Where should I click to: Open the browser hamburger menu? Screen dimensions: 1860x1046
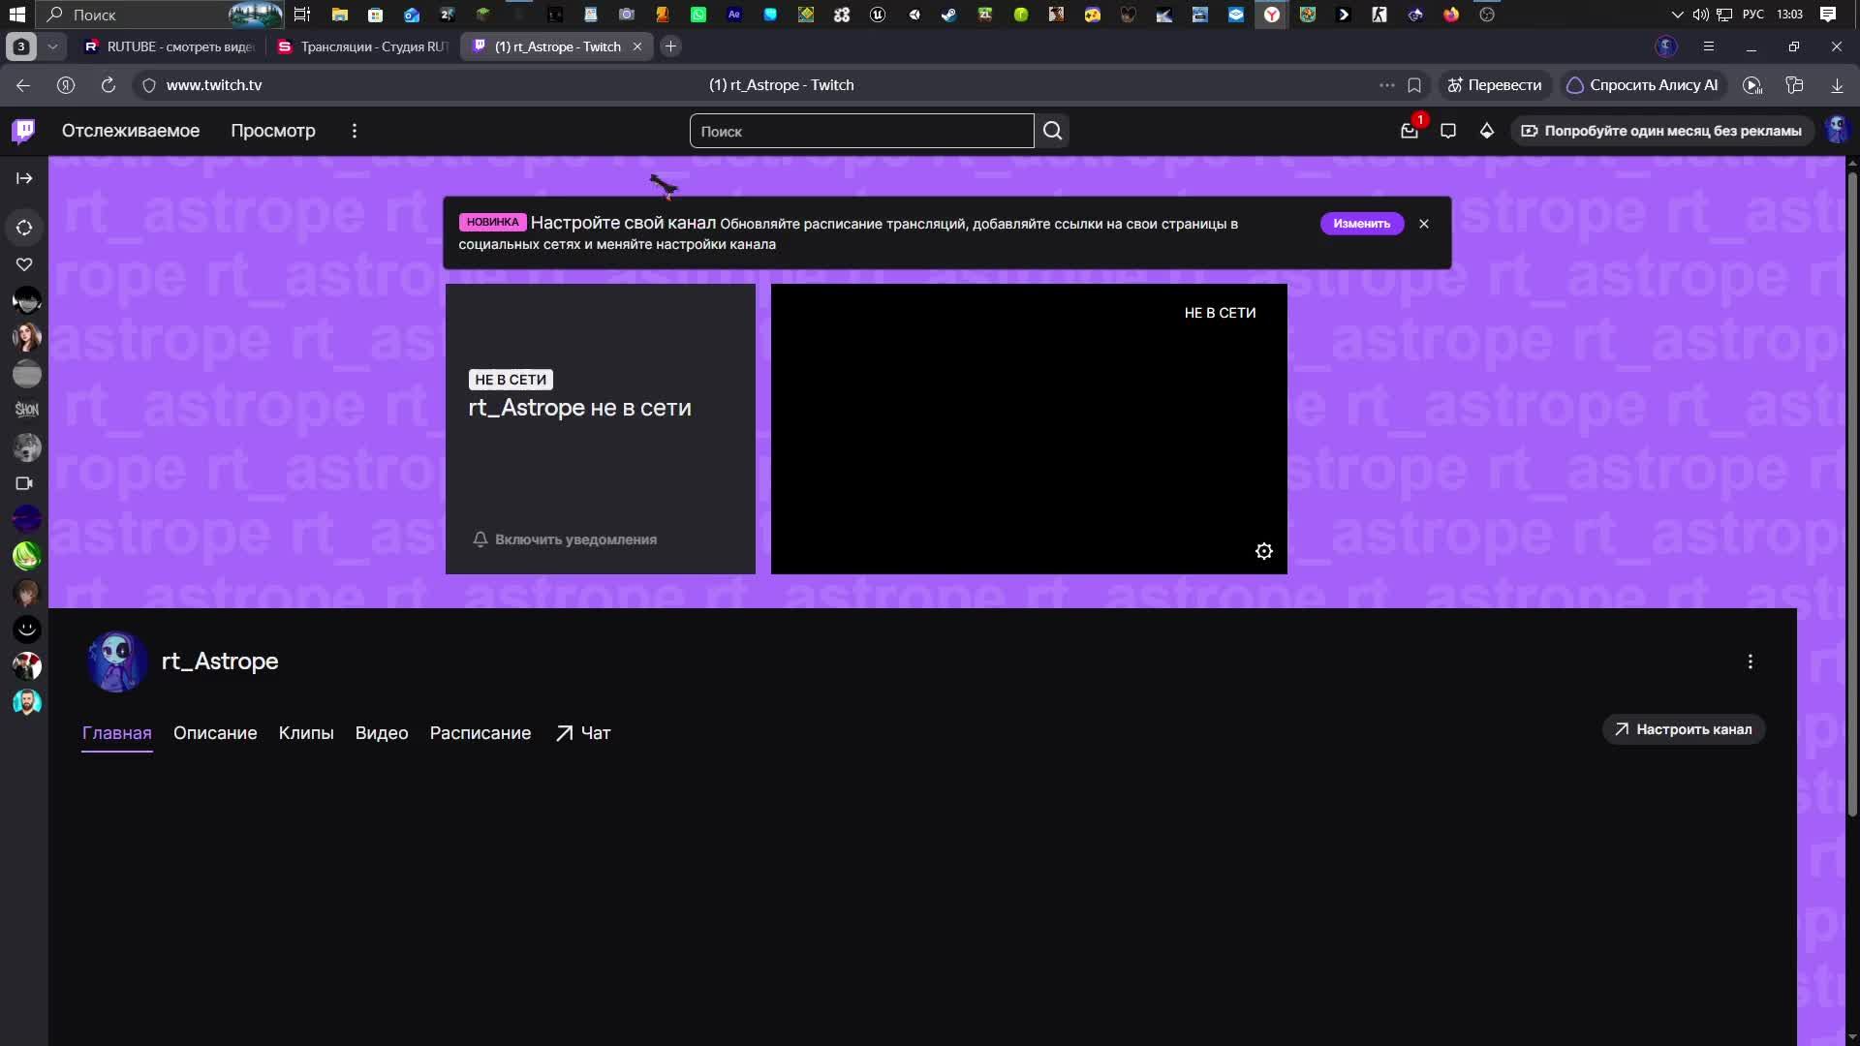click(1709, 46)
